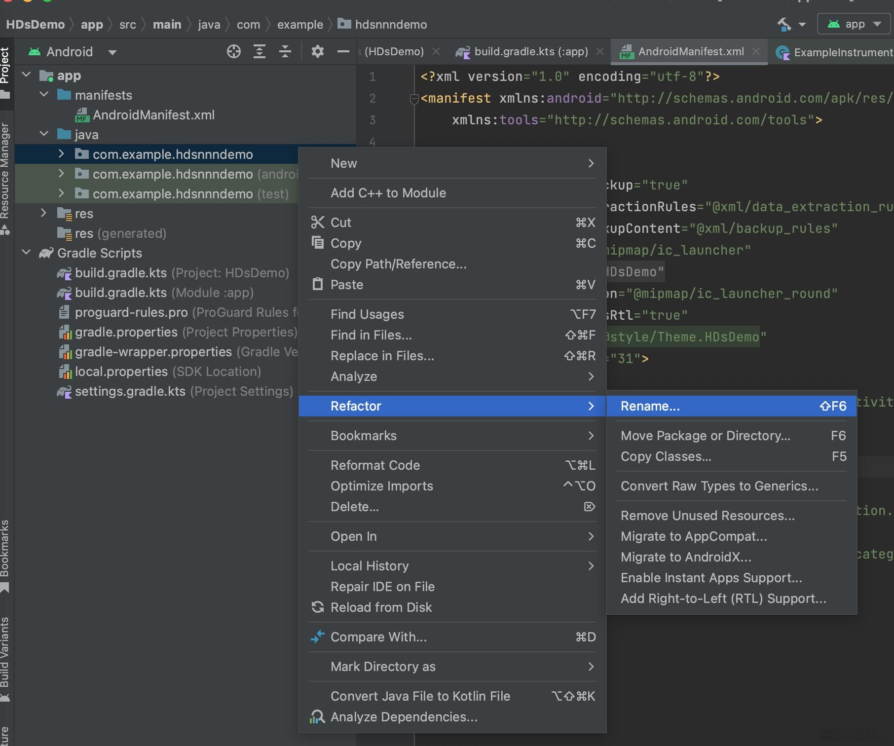Click the Analyze Dependencies icon
This screenshot has height=746, width=894.
317,716
